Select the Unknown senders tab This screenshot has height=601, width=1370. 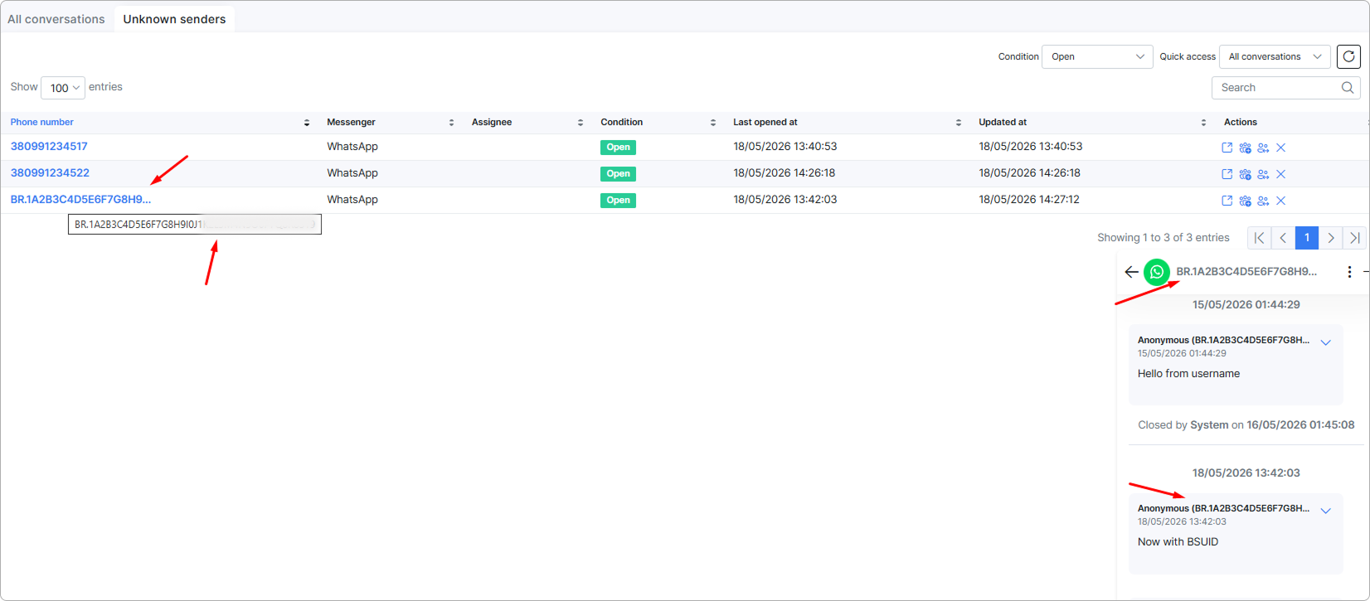[174, 19]
